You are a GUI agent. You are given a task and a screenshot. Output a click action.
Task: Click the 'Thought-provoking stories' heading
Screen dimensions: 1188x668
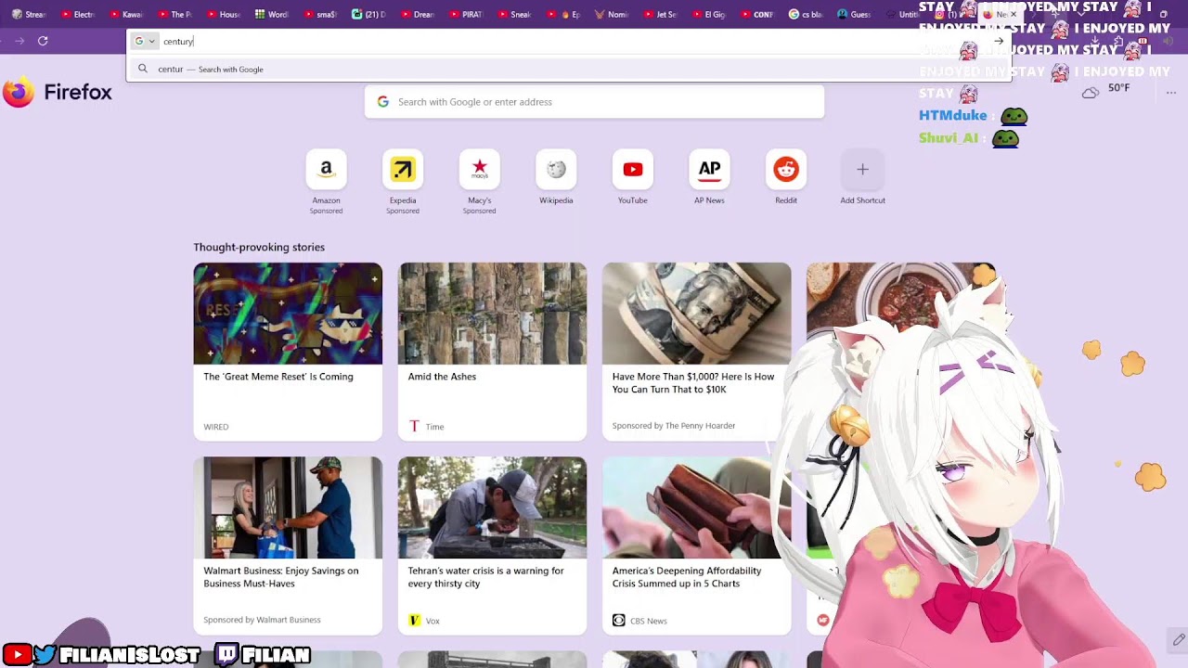tap(259, 247)
